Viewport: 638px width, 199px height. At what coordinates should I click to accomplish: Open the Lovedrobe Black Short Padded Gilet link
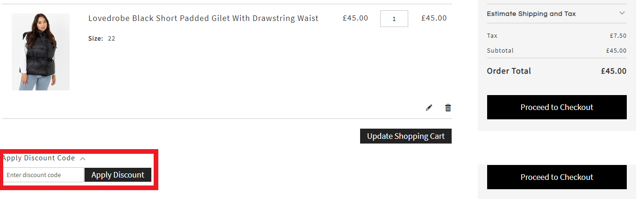coord(203,18)
